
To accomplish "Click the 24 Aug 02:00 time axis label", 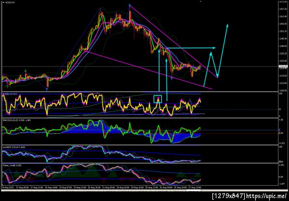I will (124, 188).
